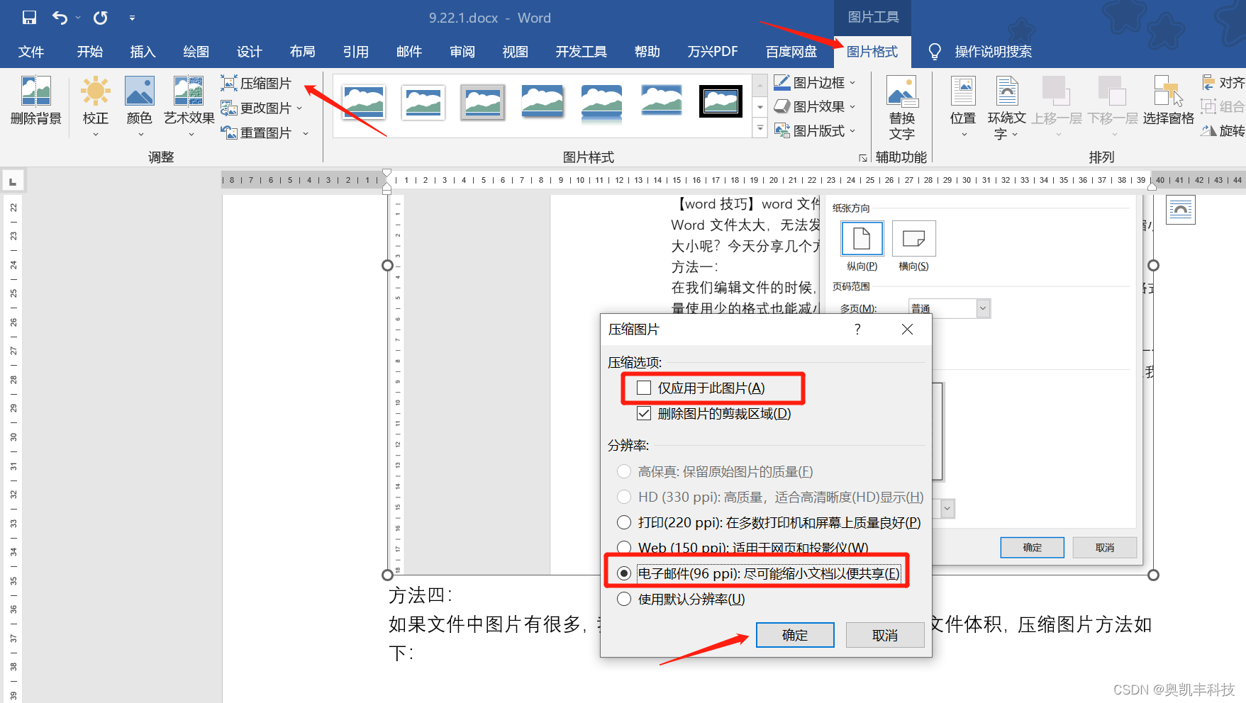Open the Customize Quick Access Toolbar arrow
The height and width of the screenshot is (703, 1246).
pyautogui.click(x=132, y=18)
